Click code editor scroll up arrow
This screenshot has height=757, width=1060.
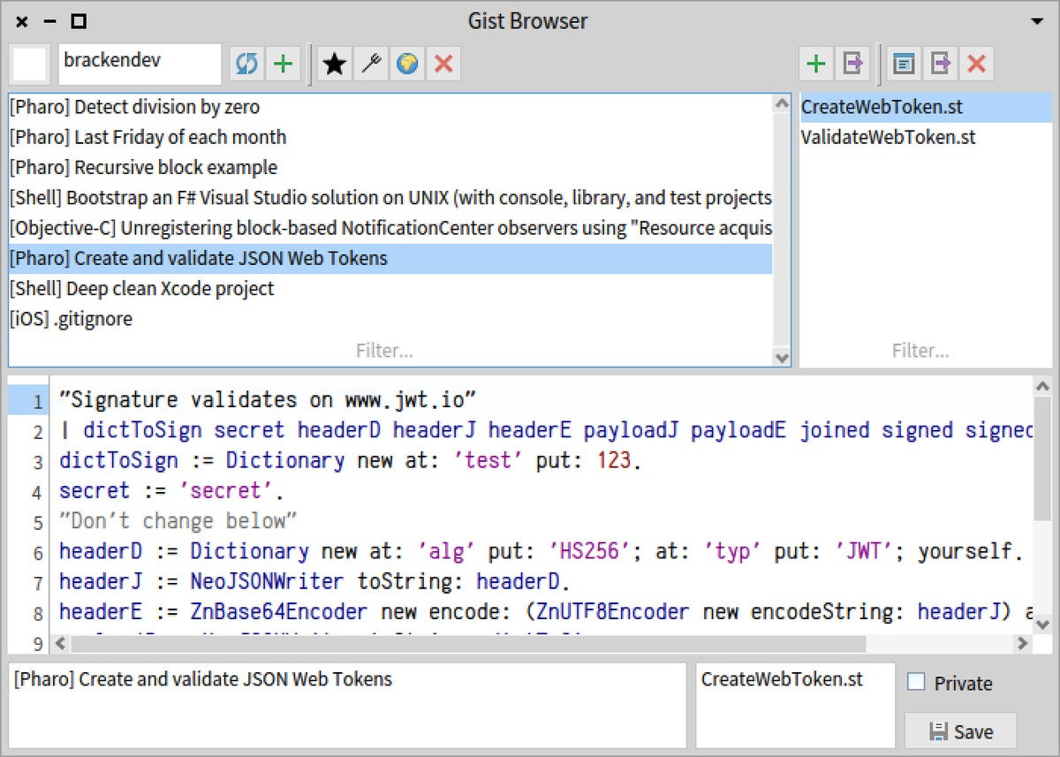click(1043, 386)
